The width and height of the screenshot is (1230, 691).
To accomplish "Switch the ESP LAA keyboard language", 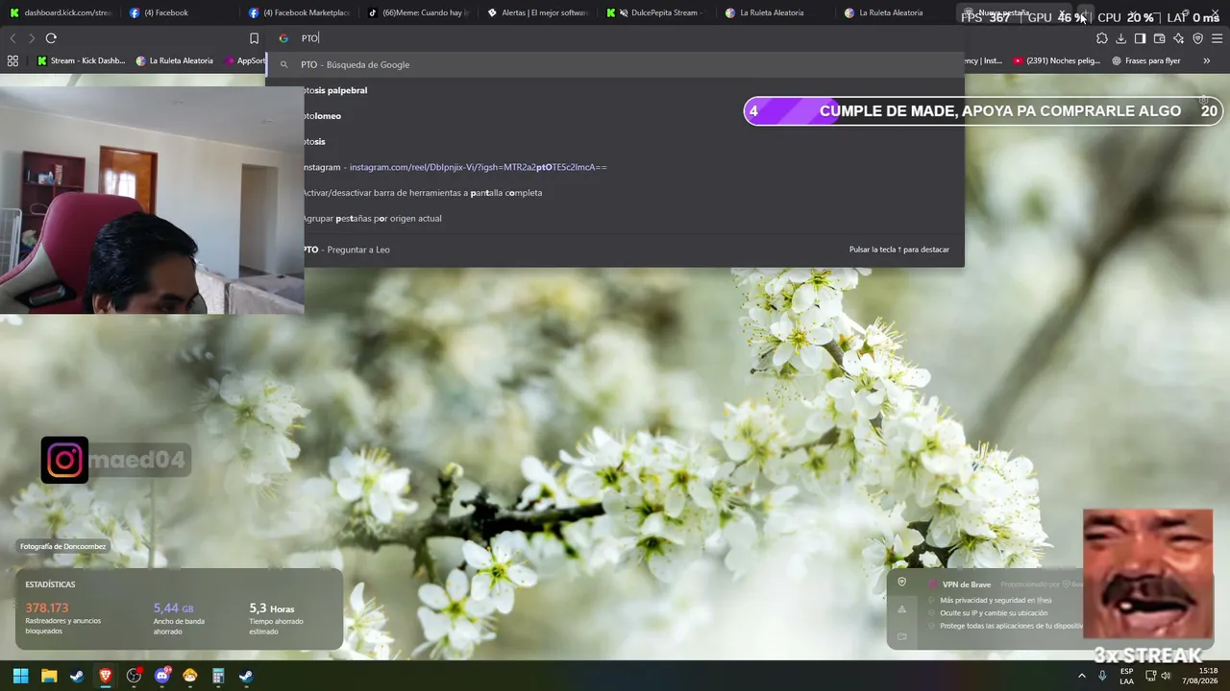I will pyautogui.click(x=1126, y=676).
